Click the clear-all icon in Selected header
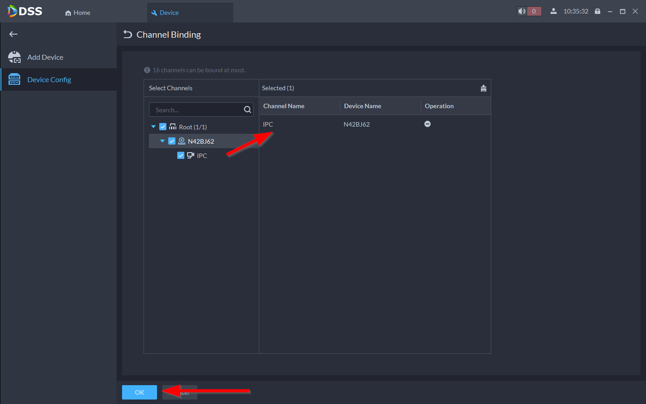646x404 pixels. pos(483,88)
